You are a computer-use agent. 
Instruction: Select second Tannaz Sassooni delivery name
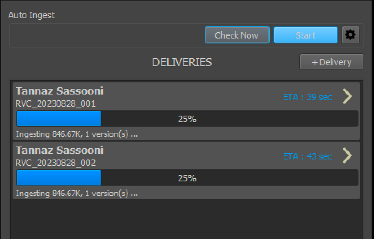pyautogui.click(x=60, y=150)
